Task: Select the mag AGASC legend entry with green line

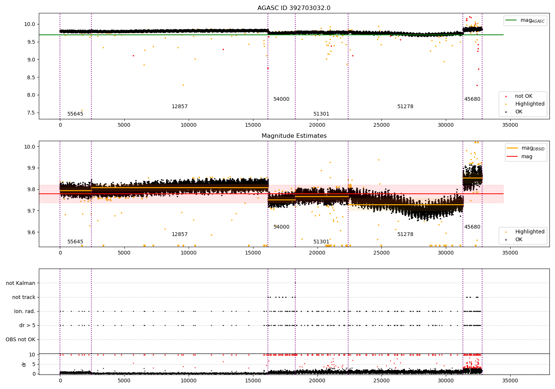Action: [525, 20]
